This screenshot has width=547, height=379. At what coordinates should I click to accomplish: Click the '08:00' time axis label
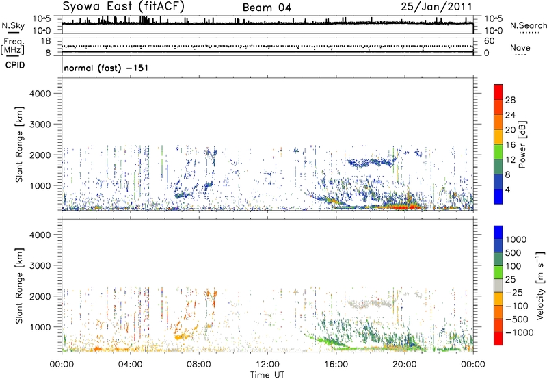tap(199, 365)
